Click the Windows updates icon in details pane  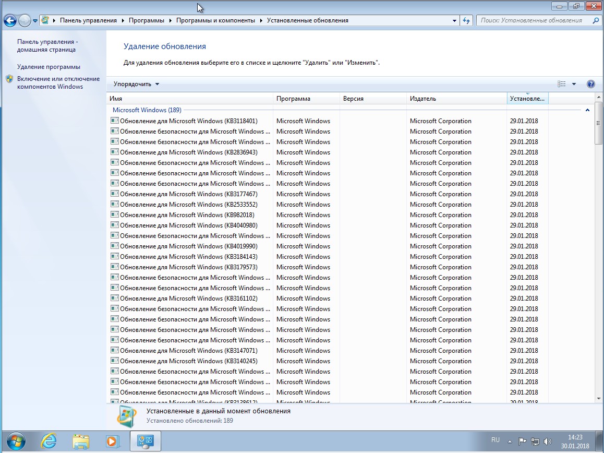click(x=126, y=416)
